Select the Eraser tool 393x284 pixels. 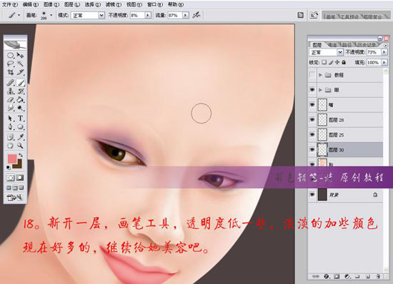tap(10, 100)
